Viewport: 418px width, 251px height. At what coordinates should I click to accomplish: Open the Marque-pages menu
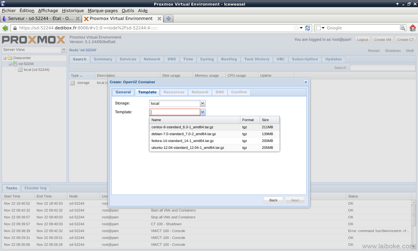pyautogui.click(x=103, y=11)
